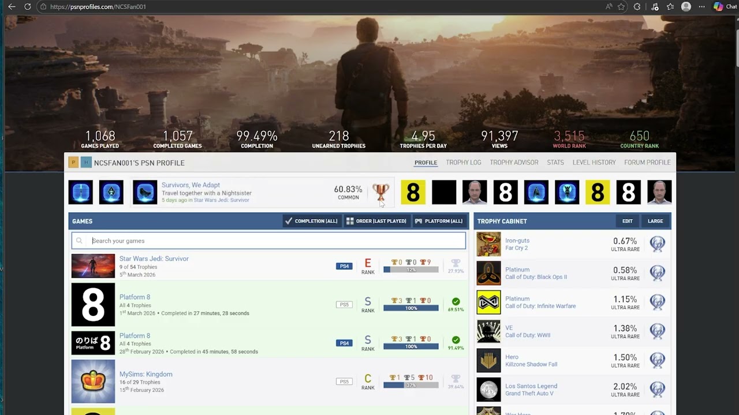Screen dimensions: 739x415
Task: Open the browser profile avatar
Action: pyautogui.click(x=686, y=6)
